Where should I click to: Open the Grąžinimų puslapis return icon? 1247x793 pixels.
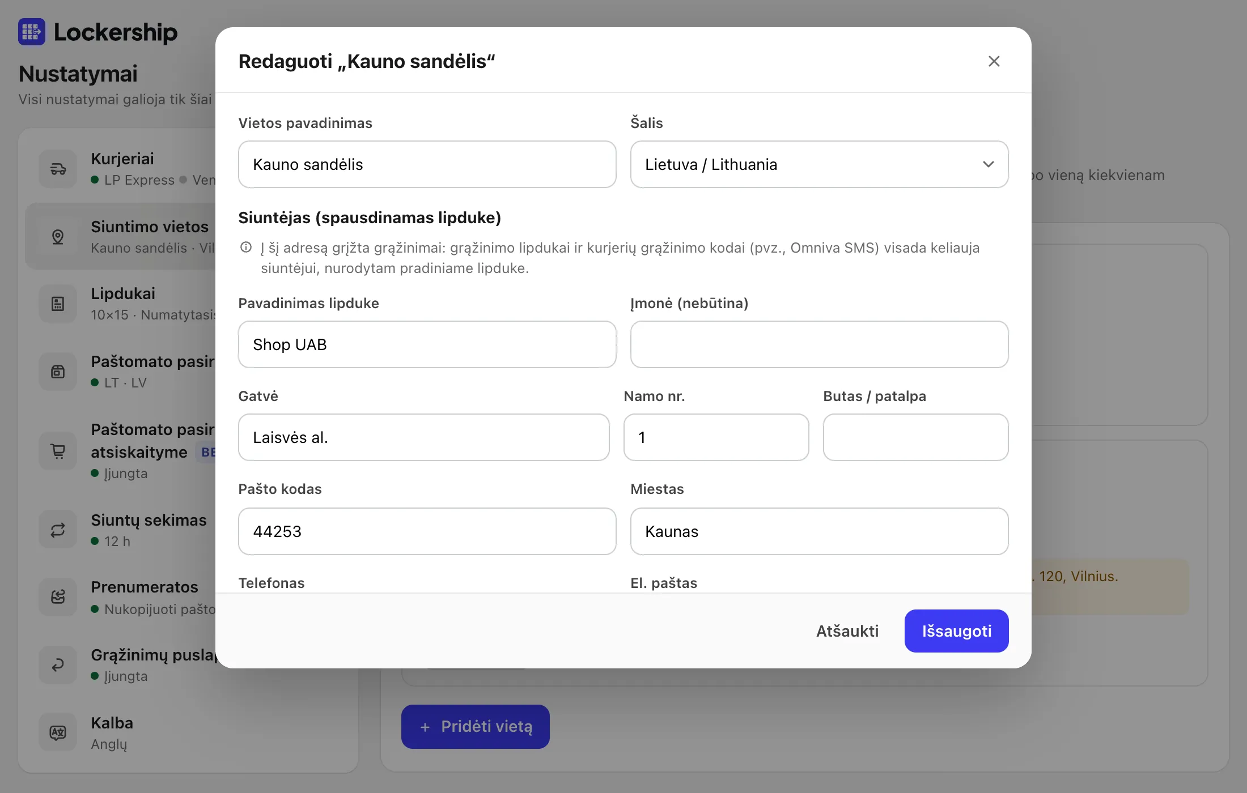tap(58, 665)
